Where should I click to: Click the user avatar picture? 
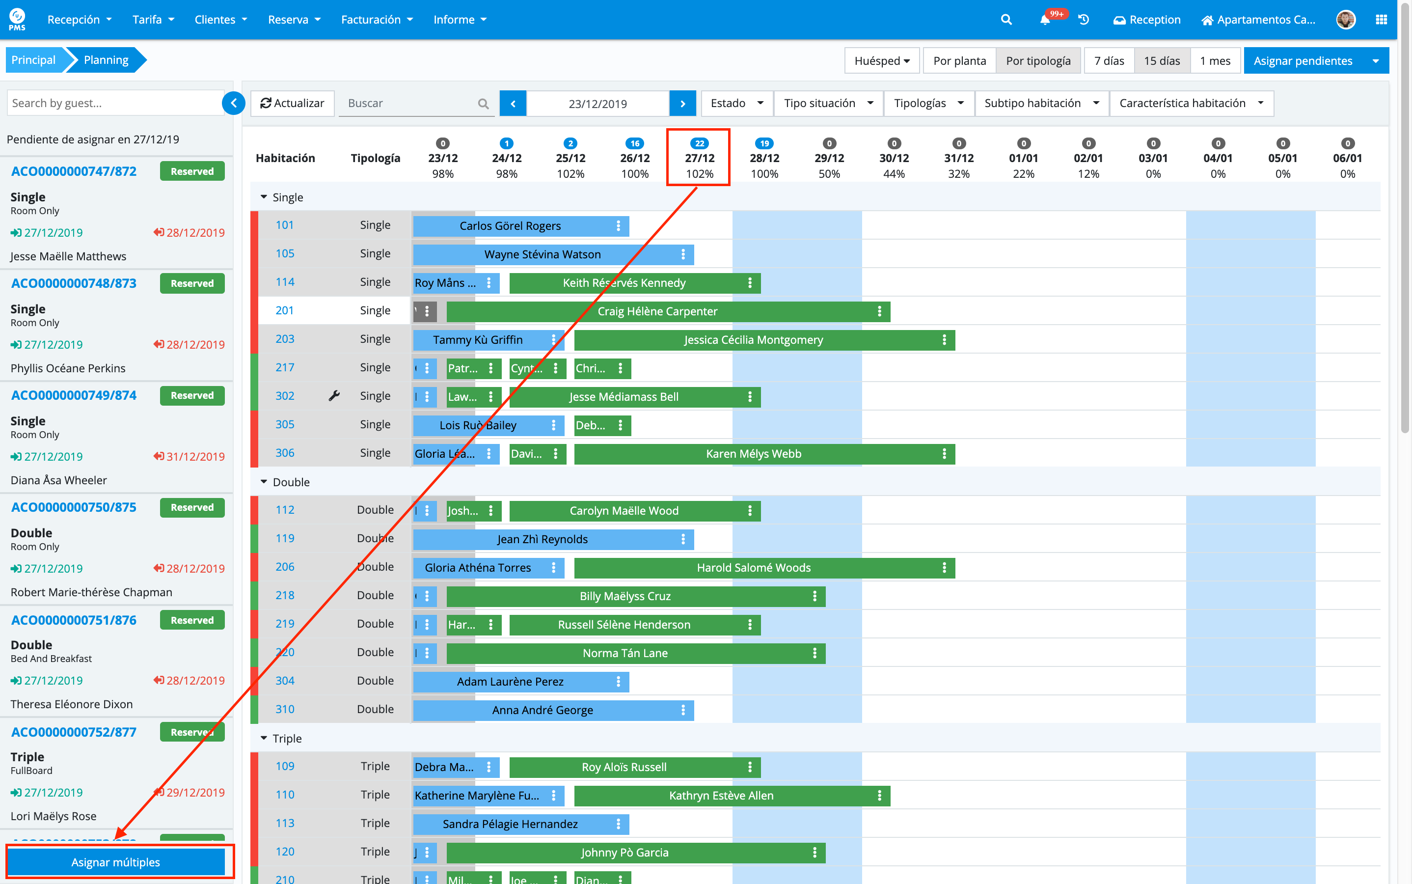[1345, 19]
